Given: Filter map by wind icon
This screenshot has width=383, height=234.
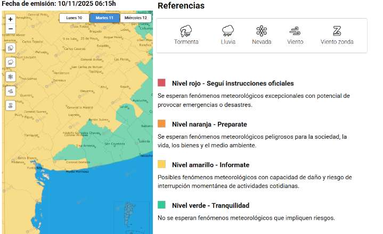Looking at the screenshot, I should click(11, 91).
